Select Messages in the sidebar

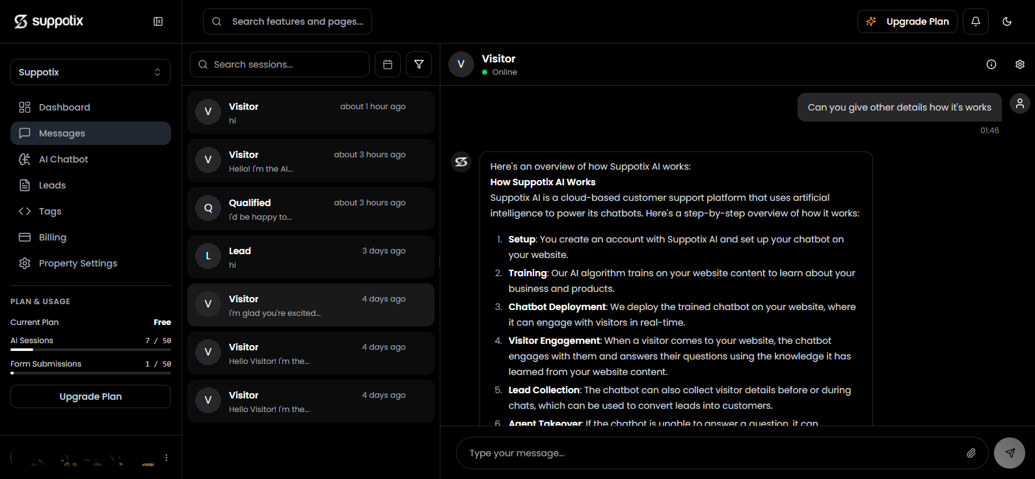click(x=90, y=133)
